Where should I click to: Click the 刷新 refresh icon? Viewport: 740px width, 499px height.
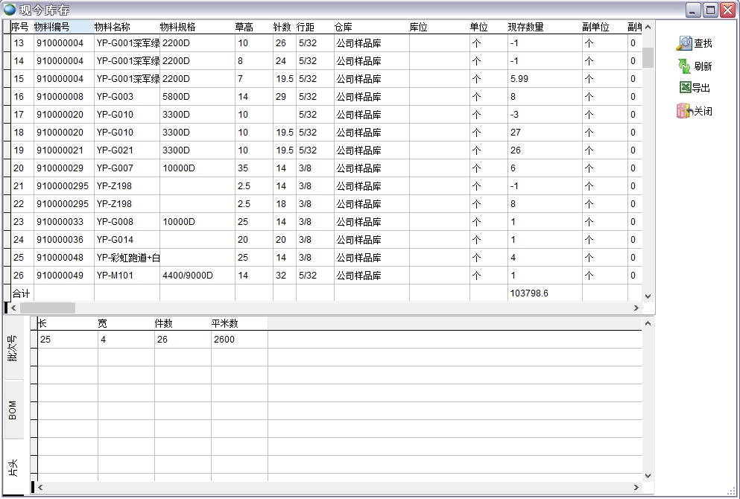pyautogui.click(x=684, y=66)
